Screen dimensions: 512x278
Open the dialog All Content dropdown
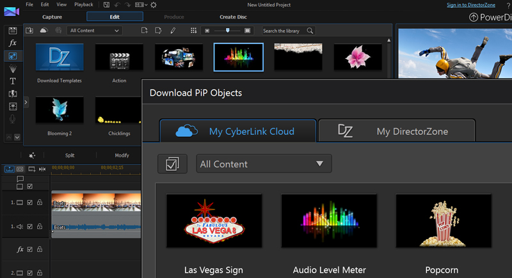pos(264,164)
